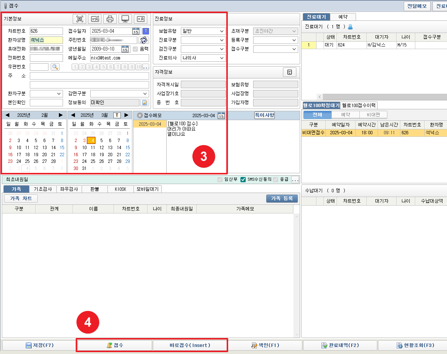Click the magnifier icon next to 우편번호

(x=55, y=67)
